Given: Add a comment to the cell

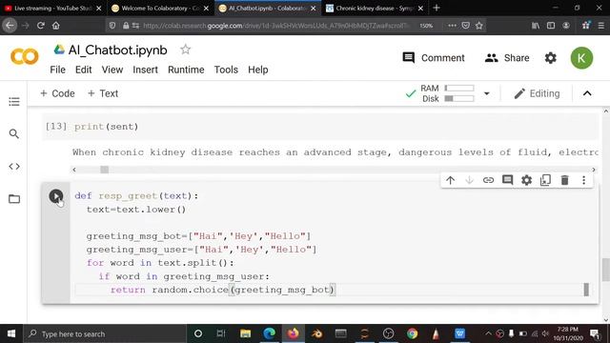Looking at the screenshot, I should pyautogui.click(x=507, y=180).
